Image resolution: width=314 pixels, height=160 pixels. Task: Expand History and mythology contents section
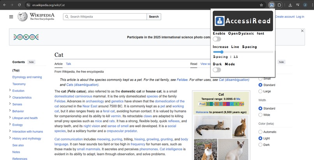10,138
